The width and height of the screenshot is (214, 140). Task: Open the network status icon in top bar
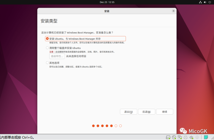click(x=200, y=2)
